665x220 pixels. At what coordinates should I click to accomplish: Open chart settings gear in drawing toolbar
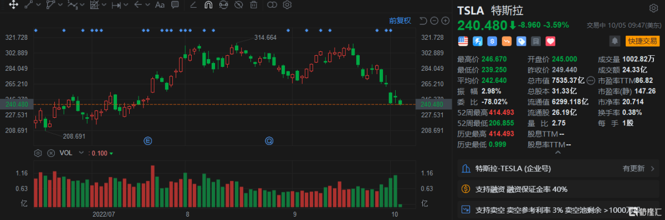coord(287,5)
